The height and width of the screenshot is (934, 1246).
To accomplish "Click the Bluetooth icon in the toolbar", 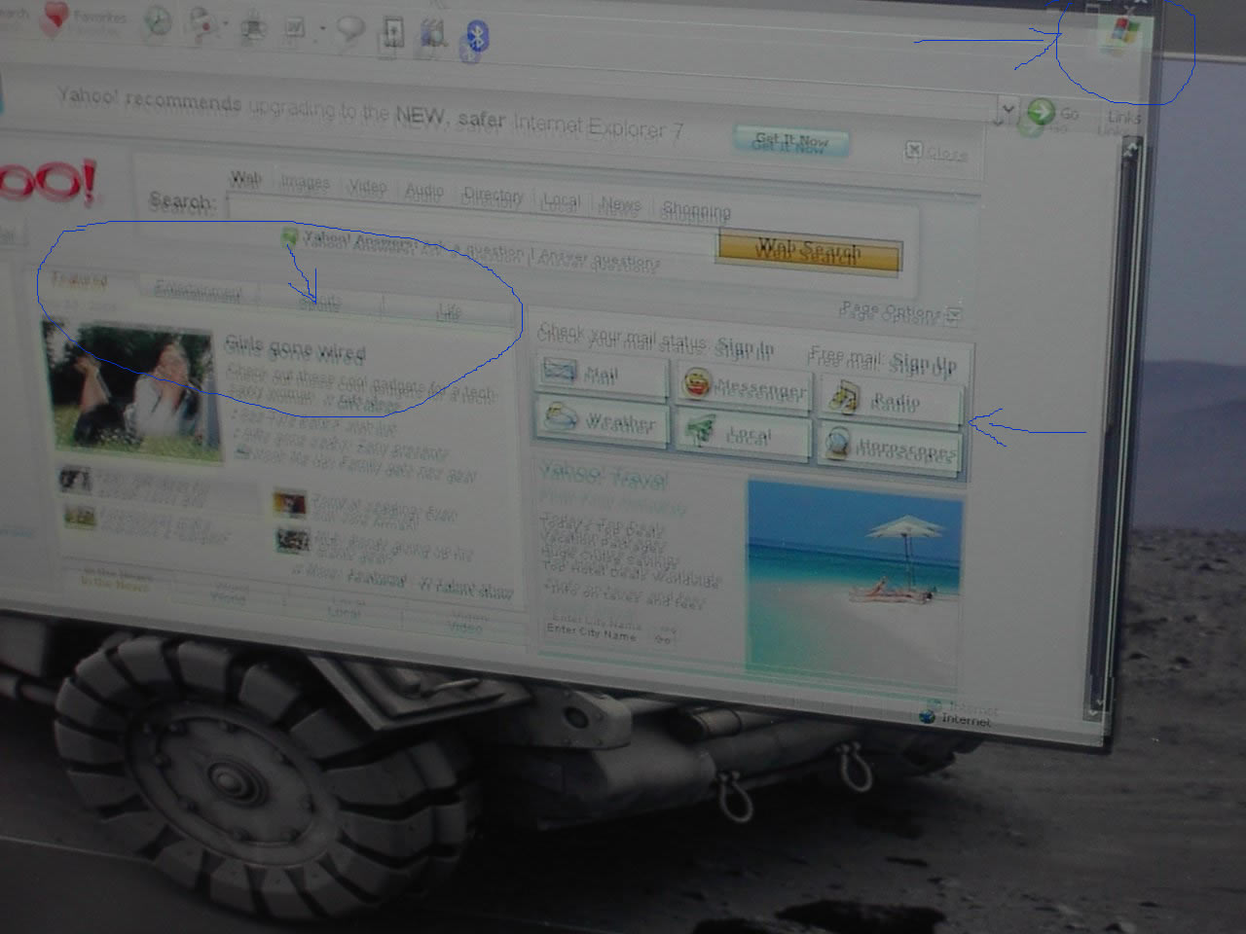I will coord(476,39).
